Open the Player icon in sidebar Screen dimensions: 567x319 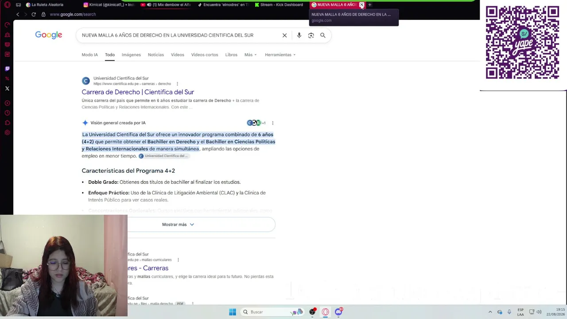click(7, 103)
